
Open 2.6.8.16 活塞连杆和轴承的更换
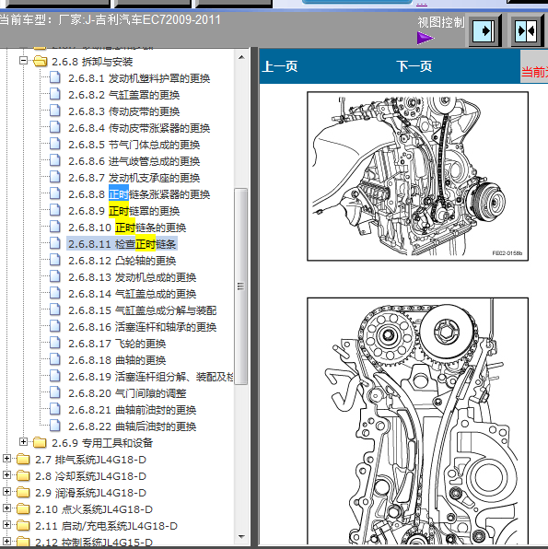tap(142, 327)
